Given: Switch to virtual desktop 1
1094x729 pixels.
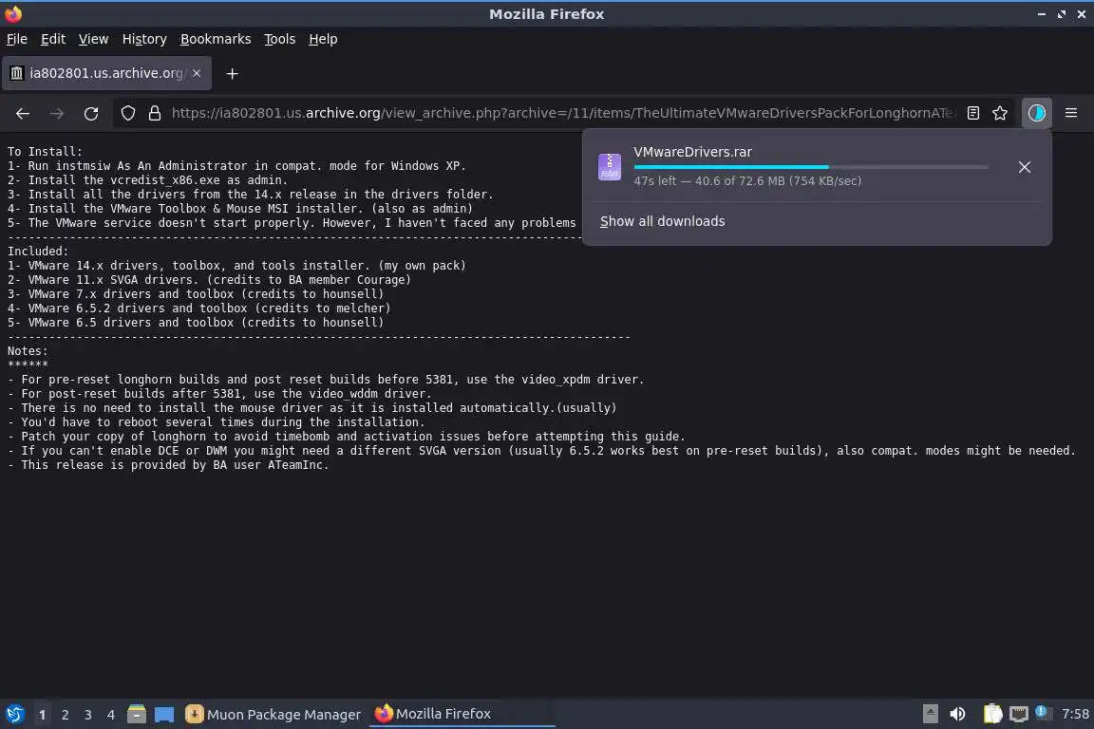Looking at the screenshot, I should tap(43, 715).
